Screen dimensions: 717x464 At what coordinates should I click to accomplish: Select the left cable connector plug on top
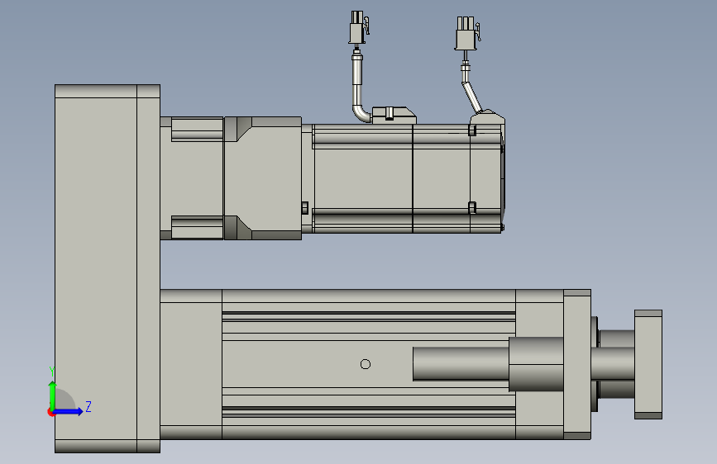click(359, 27)
